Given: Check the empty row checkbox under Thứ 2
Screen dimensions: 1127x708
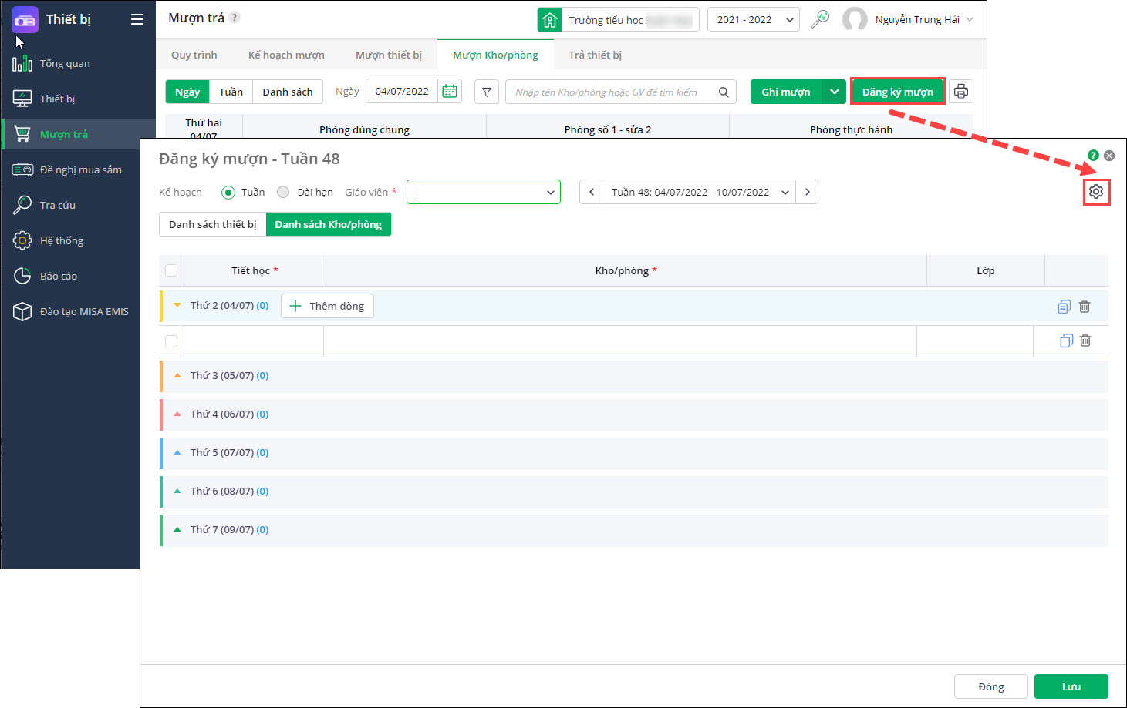Looking at the screenshot, I should (171, 341).
